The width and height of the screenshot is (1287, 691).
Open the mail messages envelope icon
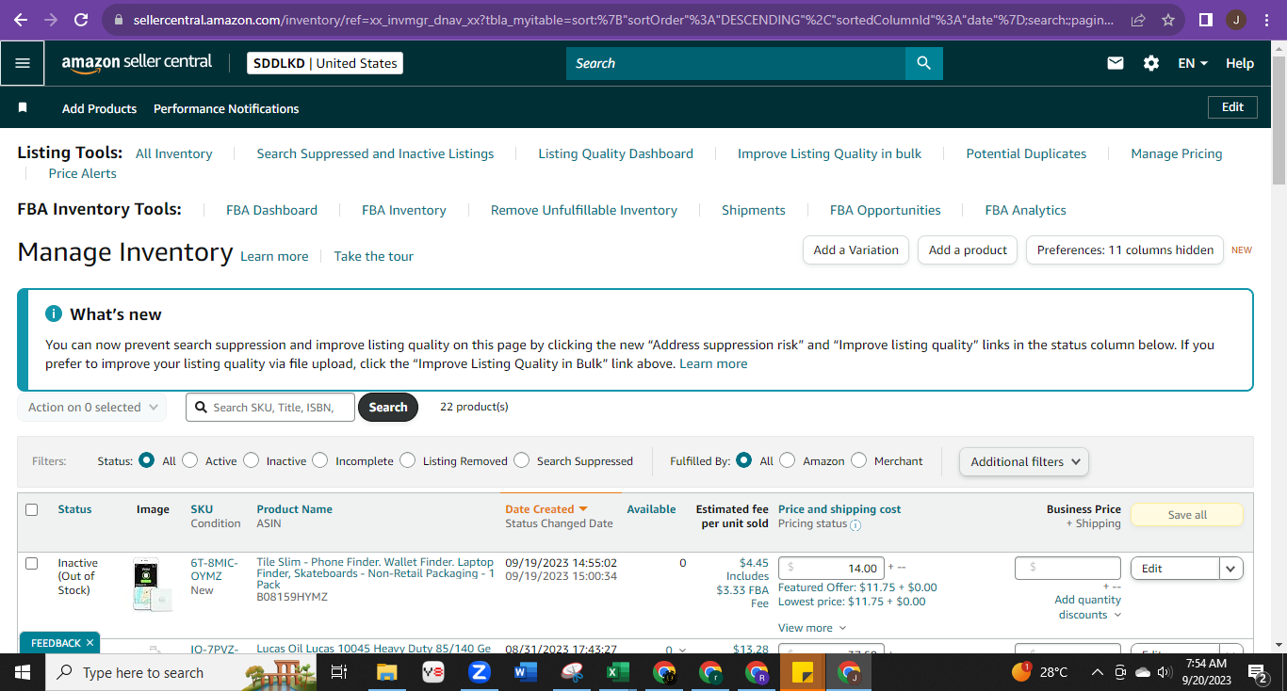pyautogui.click(x=1116, y=63)
